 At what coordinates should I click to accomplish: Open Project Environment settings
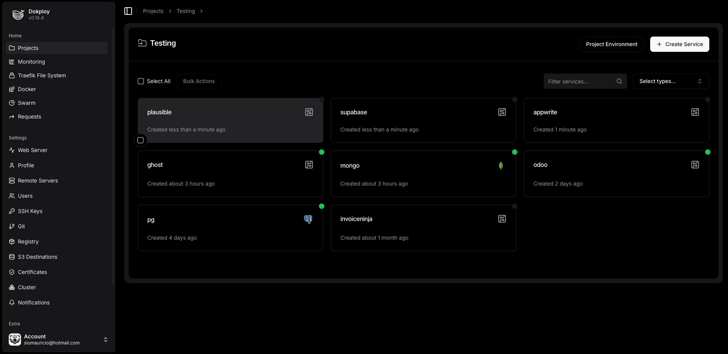(x=611, y=44)
